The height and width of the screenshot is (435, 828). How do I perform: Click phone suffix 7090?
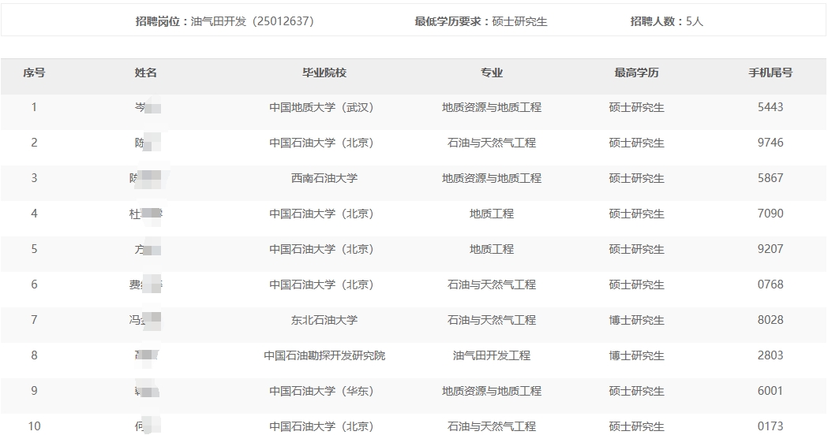click(770, 214)
